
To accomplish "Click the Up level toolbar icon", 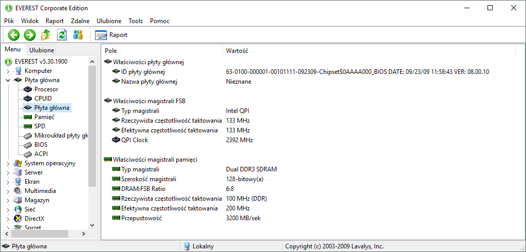I will click(x=46, y=35).
